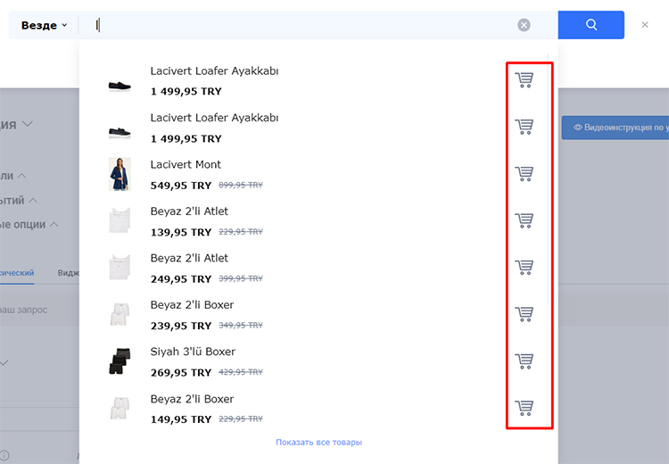Close the search overlay with the gray X
Screen dimensions: 669x464
coord(645,25)
